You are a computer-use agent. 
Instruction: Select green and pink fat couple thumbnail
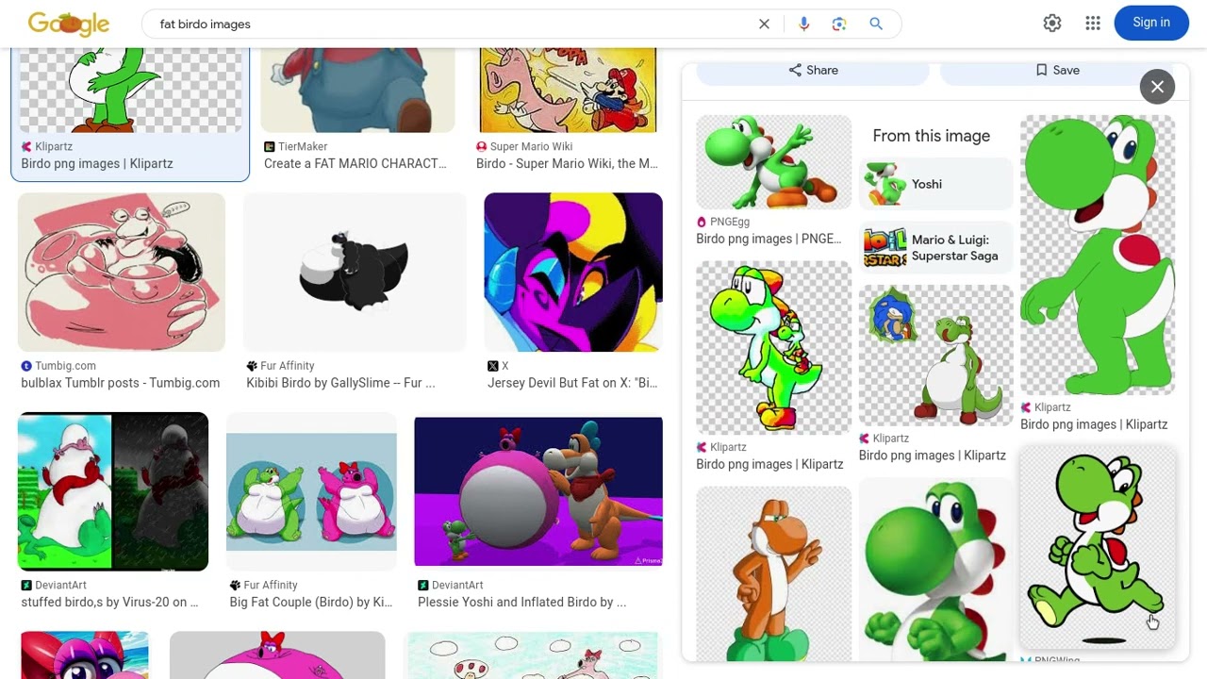pyautogui.click(x=311, y=491)
